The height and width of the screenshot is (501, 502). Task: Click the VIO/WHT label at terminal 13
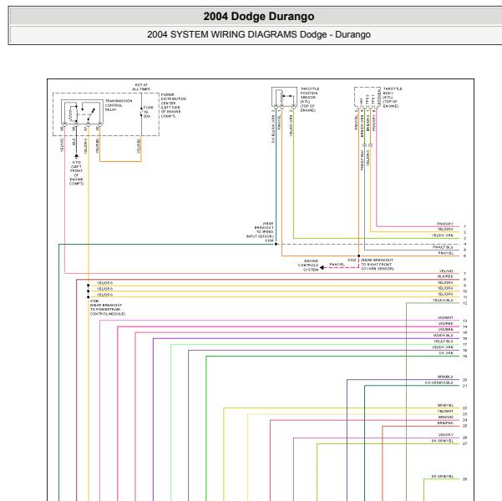point(445,317)
